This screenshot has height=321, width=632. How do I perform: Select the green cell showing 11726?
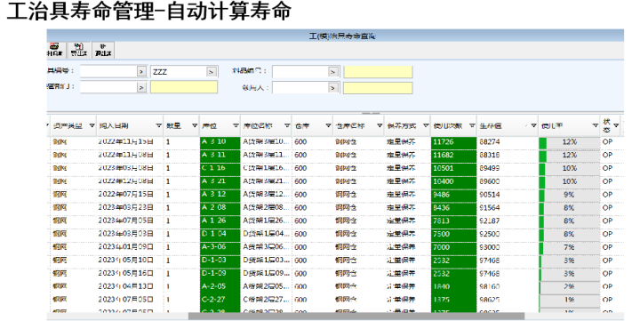tap(454, 142)
